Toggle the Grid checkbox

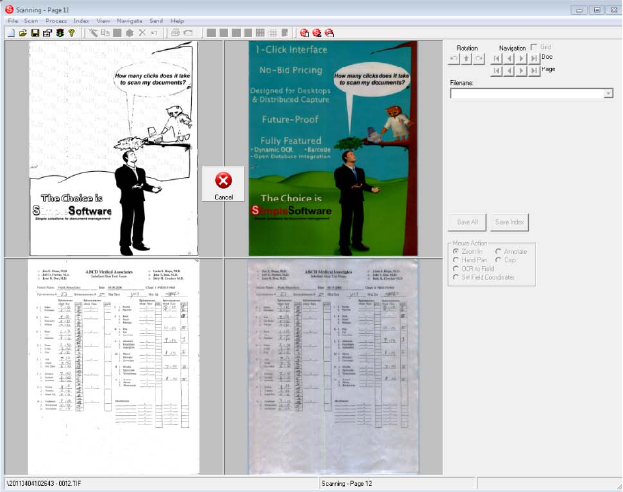click(534, 47)
